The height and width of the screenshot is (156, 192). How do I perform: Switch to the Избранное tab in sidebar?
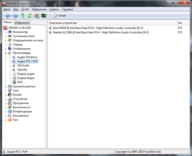(22, 23)
